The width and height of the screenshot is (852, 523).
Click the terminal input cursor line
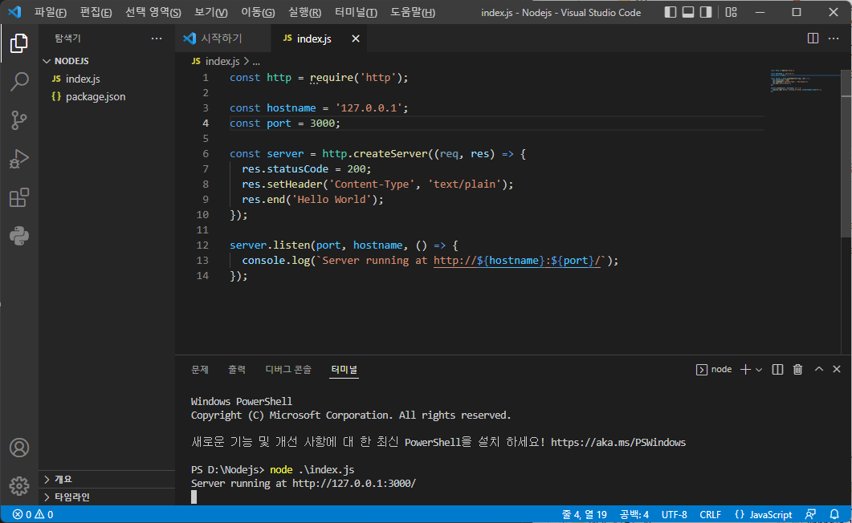tap(194, 497)
